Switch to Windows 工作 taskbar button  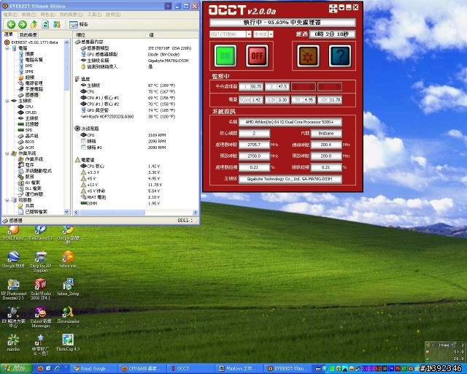tap(240, 369)
